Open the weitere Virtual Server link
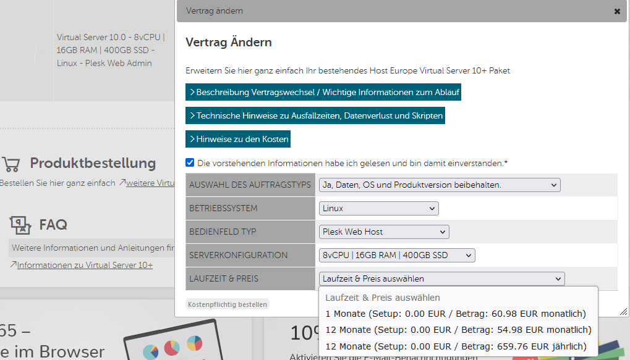The width and height of the screenshot is (630, 360). coord(150,183)
